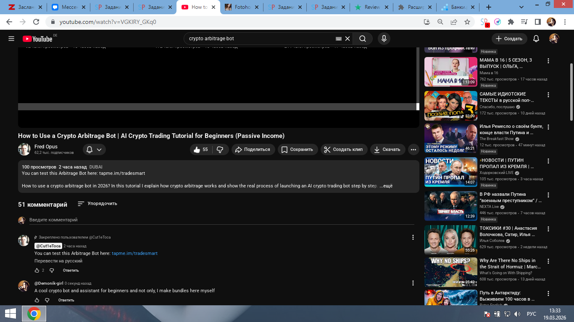The height and width of the screenshot is (322, 574).
Task: Open the channel notification bell dropdown
Action: point(94,149)
